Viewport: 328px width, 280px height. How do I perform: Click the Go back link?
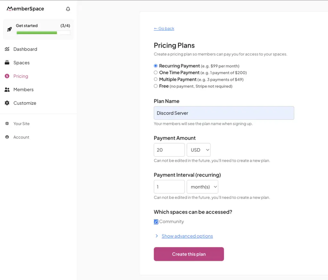click(x=164, y=28)
